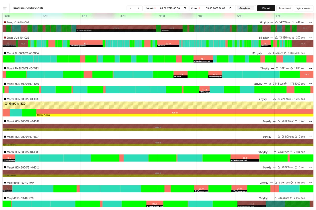The width and height of the screenshot is (316, 210).
Task: Click the Začátek date-time input field
Action: point(170,8)
